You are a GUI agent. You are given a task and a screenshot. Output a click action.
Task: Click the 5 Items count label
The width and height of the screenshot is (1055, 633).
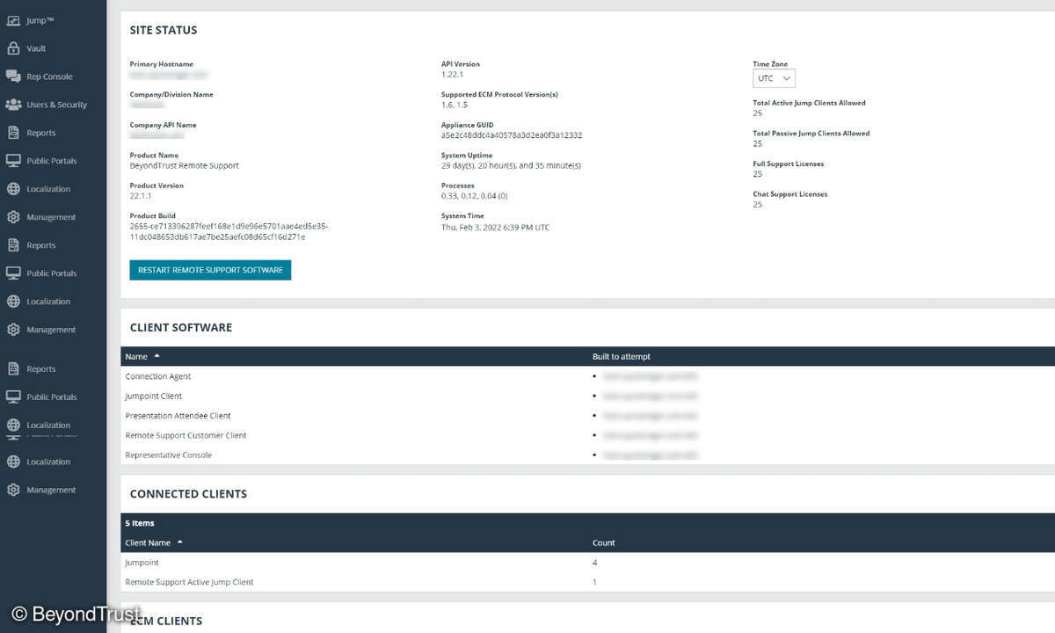(x=140, y=523)
